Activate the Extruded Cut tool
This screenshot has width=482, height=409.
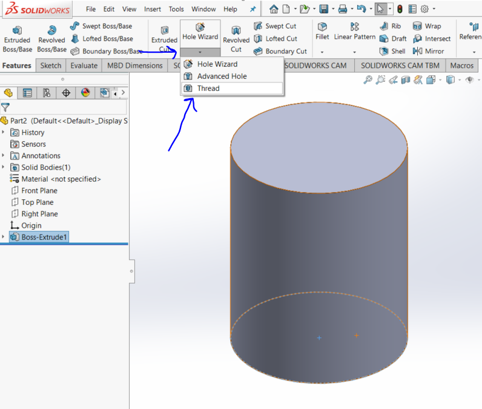165,39
